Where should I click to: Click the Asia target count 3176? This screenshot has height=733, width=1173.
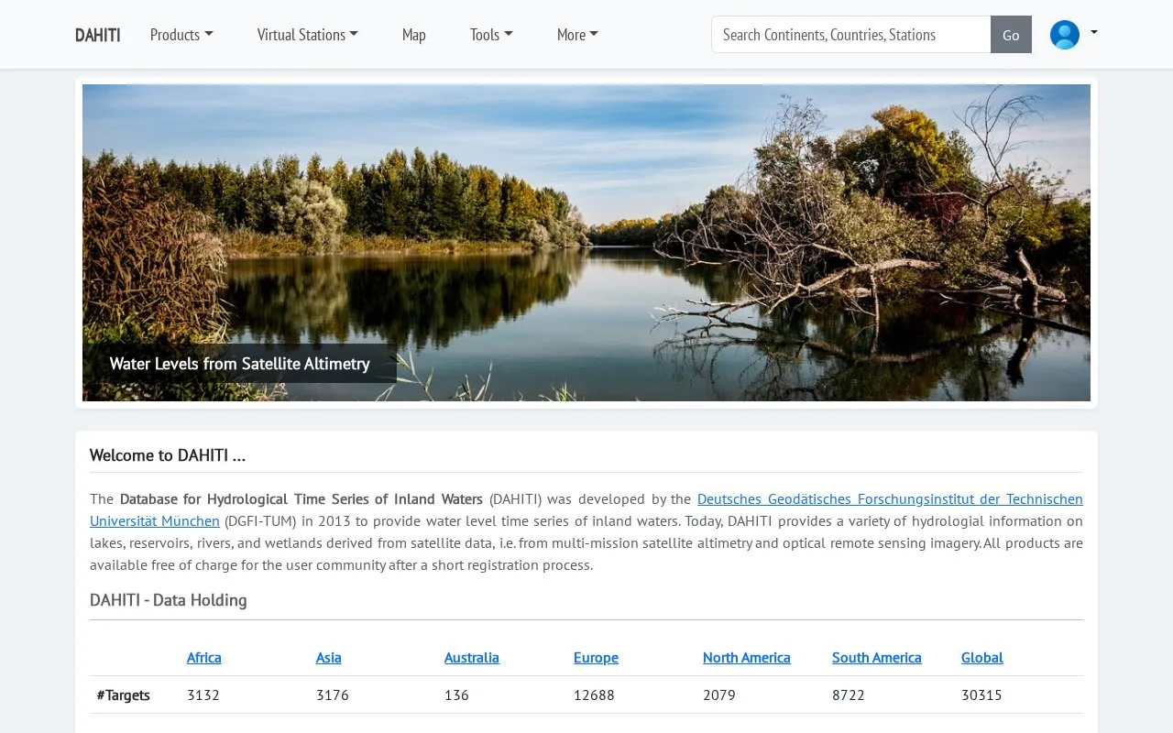coord(333,695)
